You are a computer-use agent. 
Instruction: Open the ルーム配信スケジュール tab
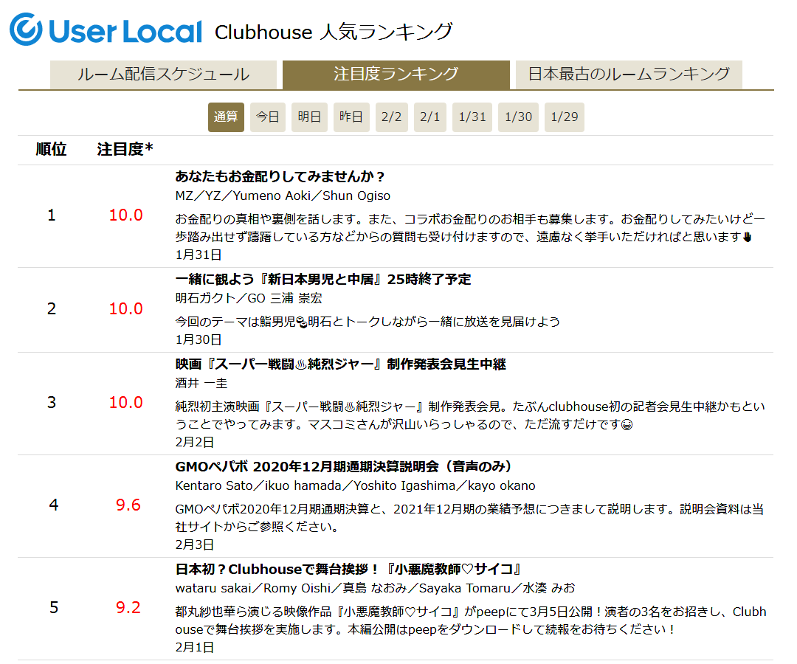(163, 75)
